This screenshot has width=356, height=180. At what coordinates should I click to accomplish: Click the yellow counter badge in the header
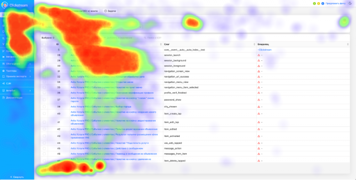(318, 4)
